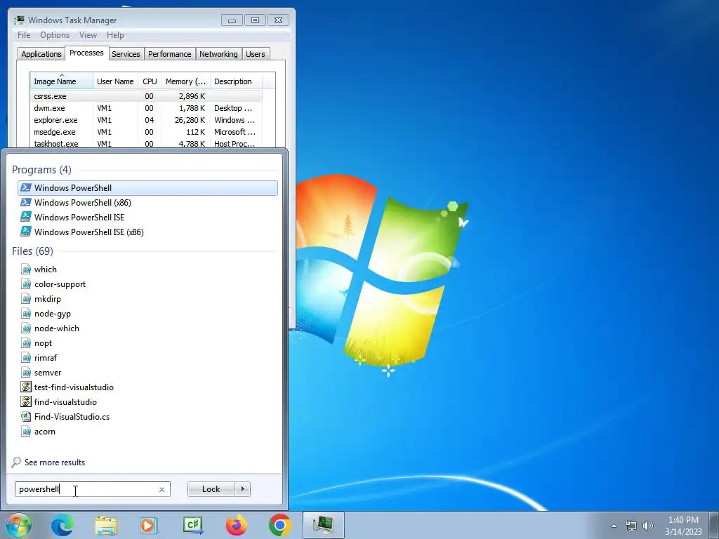
Task: Switch to the Networking tab
Action: pos(219,54)
